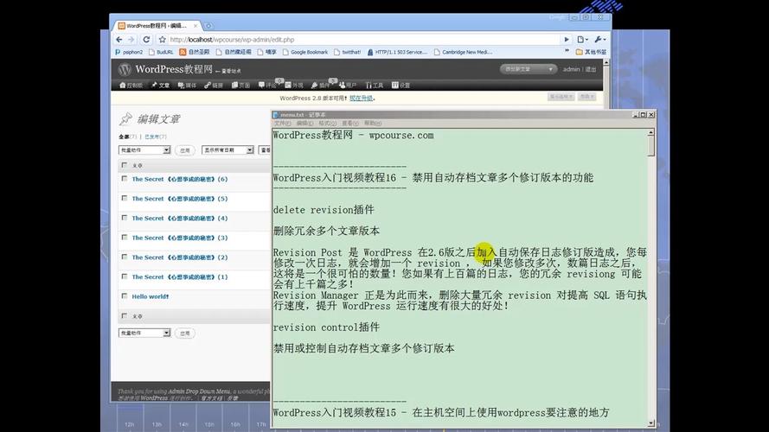Open a new browser tab with plus button
769x432 pixels.
(x=208, y=25)
